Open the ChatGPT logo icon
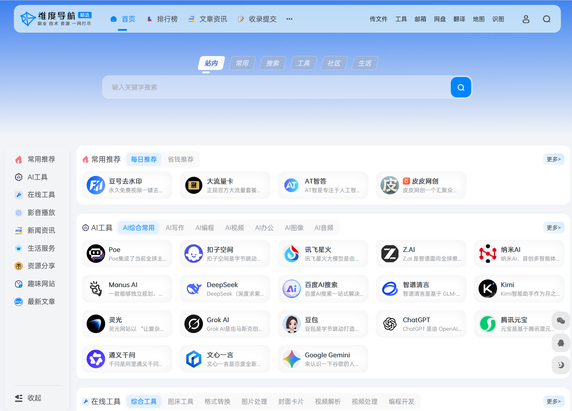The width and height of the screenshot is (572, 411). pyautogui.click(x=390, y=324)
